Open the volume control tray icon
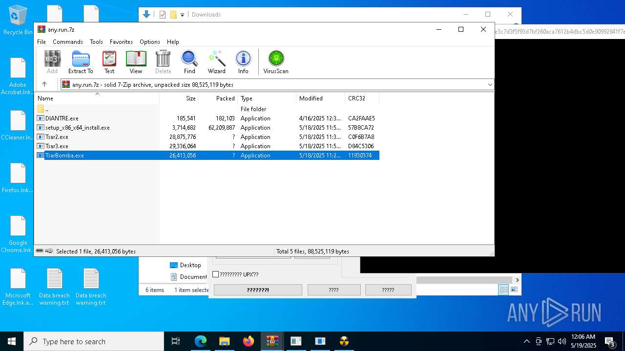625x351 pixels. pos(562,341)
